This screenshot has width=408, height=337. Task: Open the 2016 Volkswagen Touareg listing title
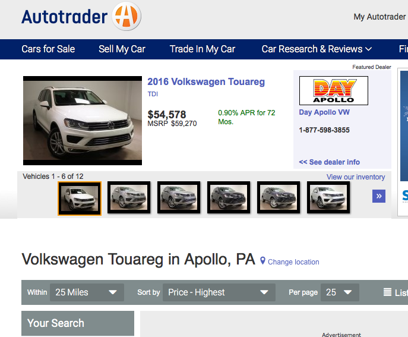(x=205, y=82)
